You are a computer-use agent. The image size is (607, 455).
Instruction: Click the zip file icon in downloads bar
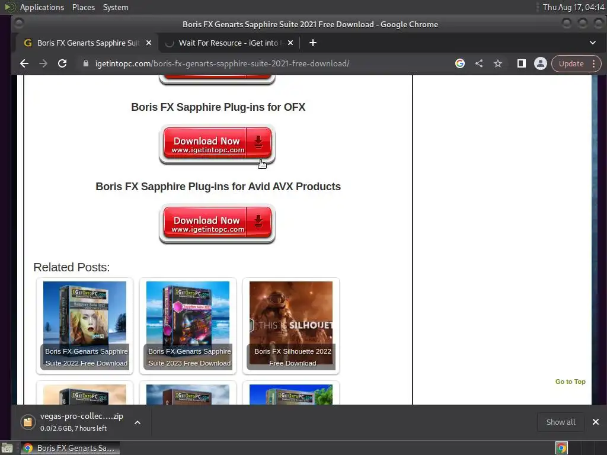[x=28, y=422]
